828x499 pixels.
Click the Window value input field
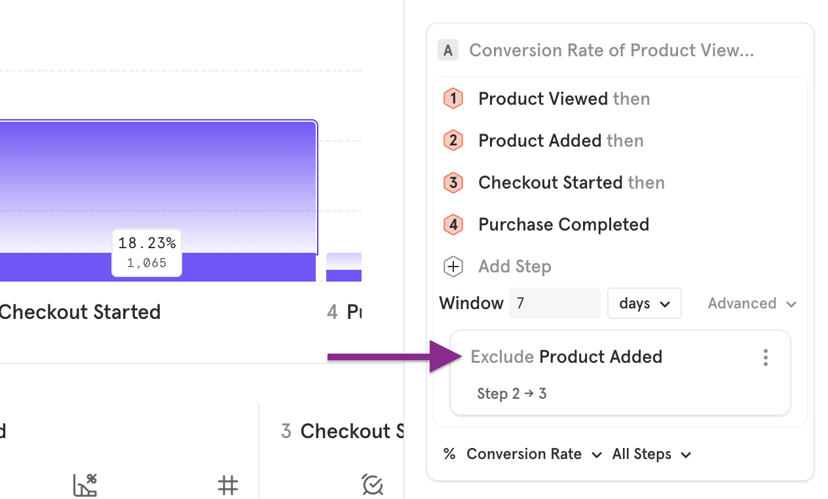555,303
